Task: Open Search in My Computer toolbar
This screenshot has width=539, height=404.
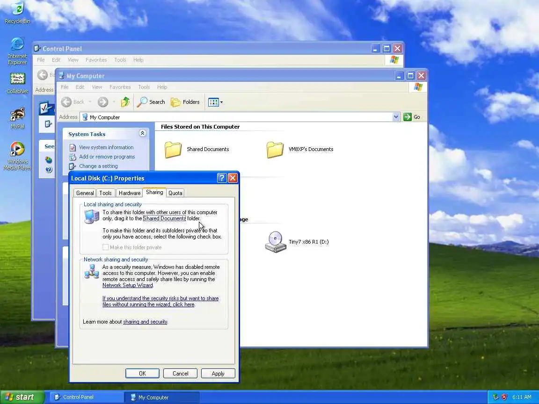Action: (151, 102)
